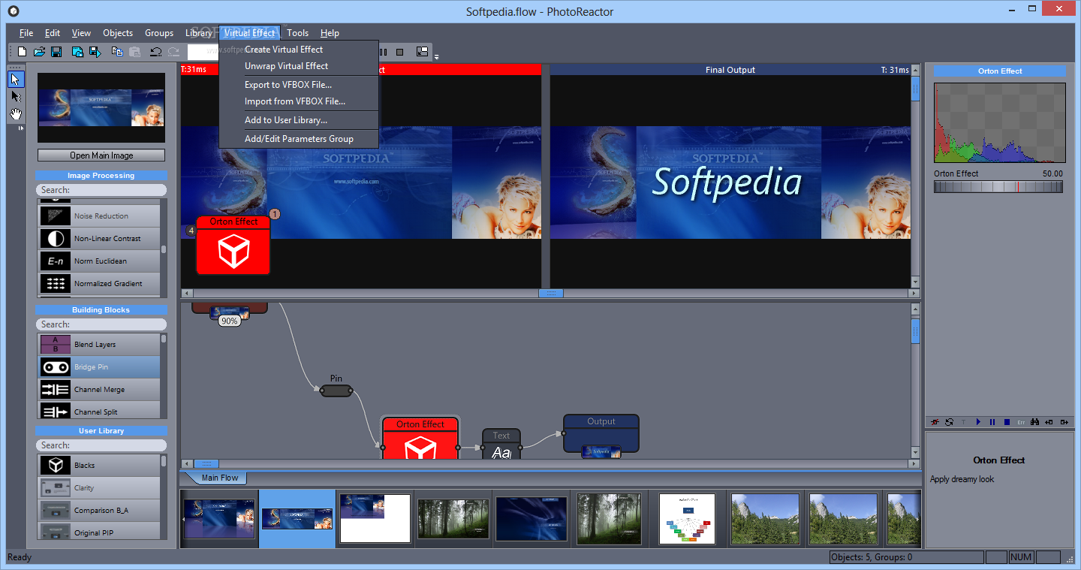Select the Normalized Gradient effect
The height and width of the screenshot is (570, 1081).
[99, 283]
